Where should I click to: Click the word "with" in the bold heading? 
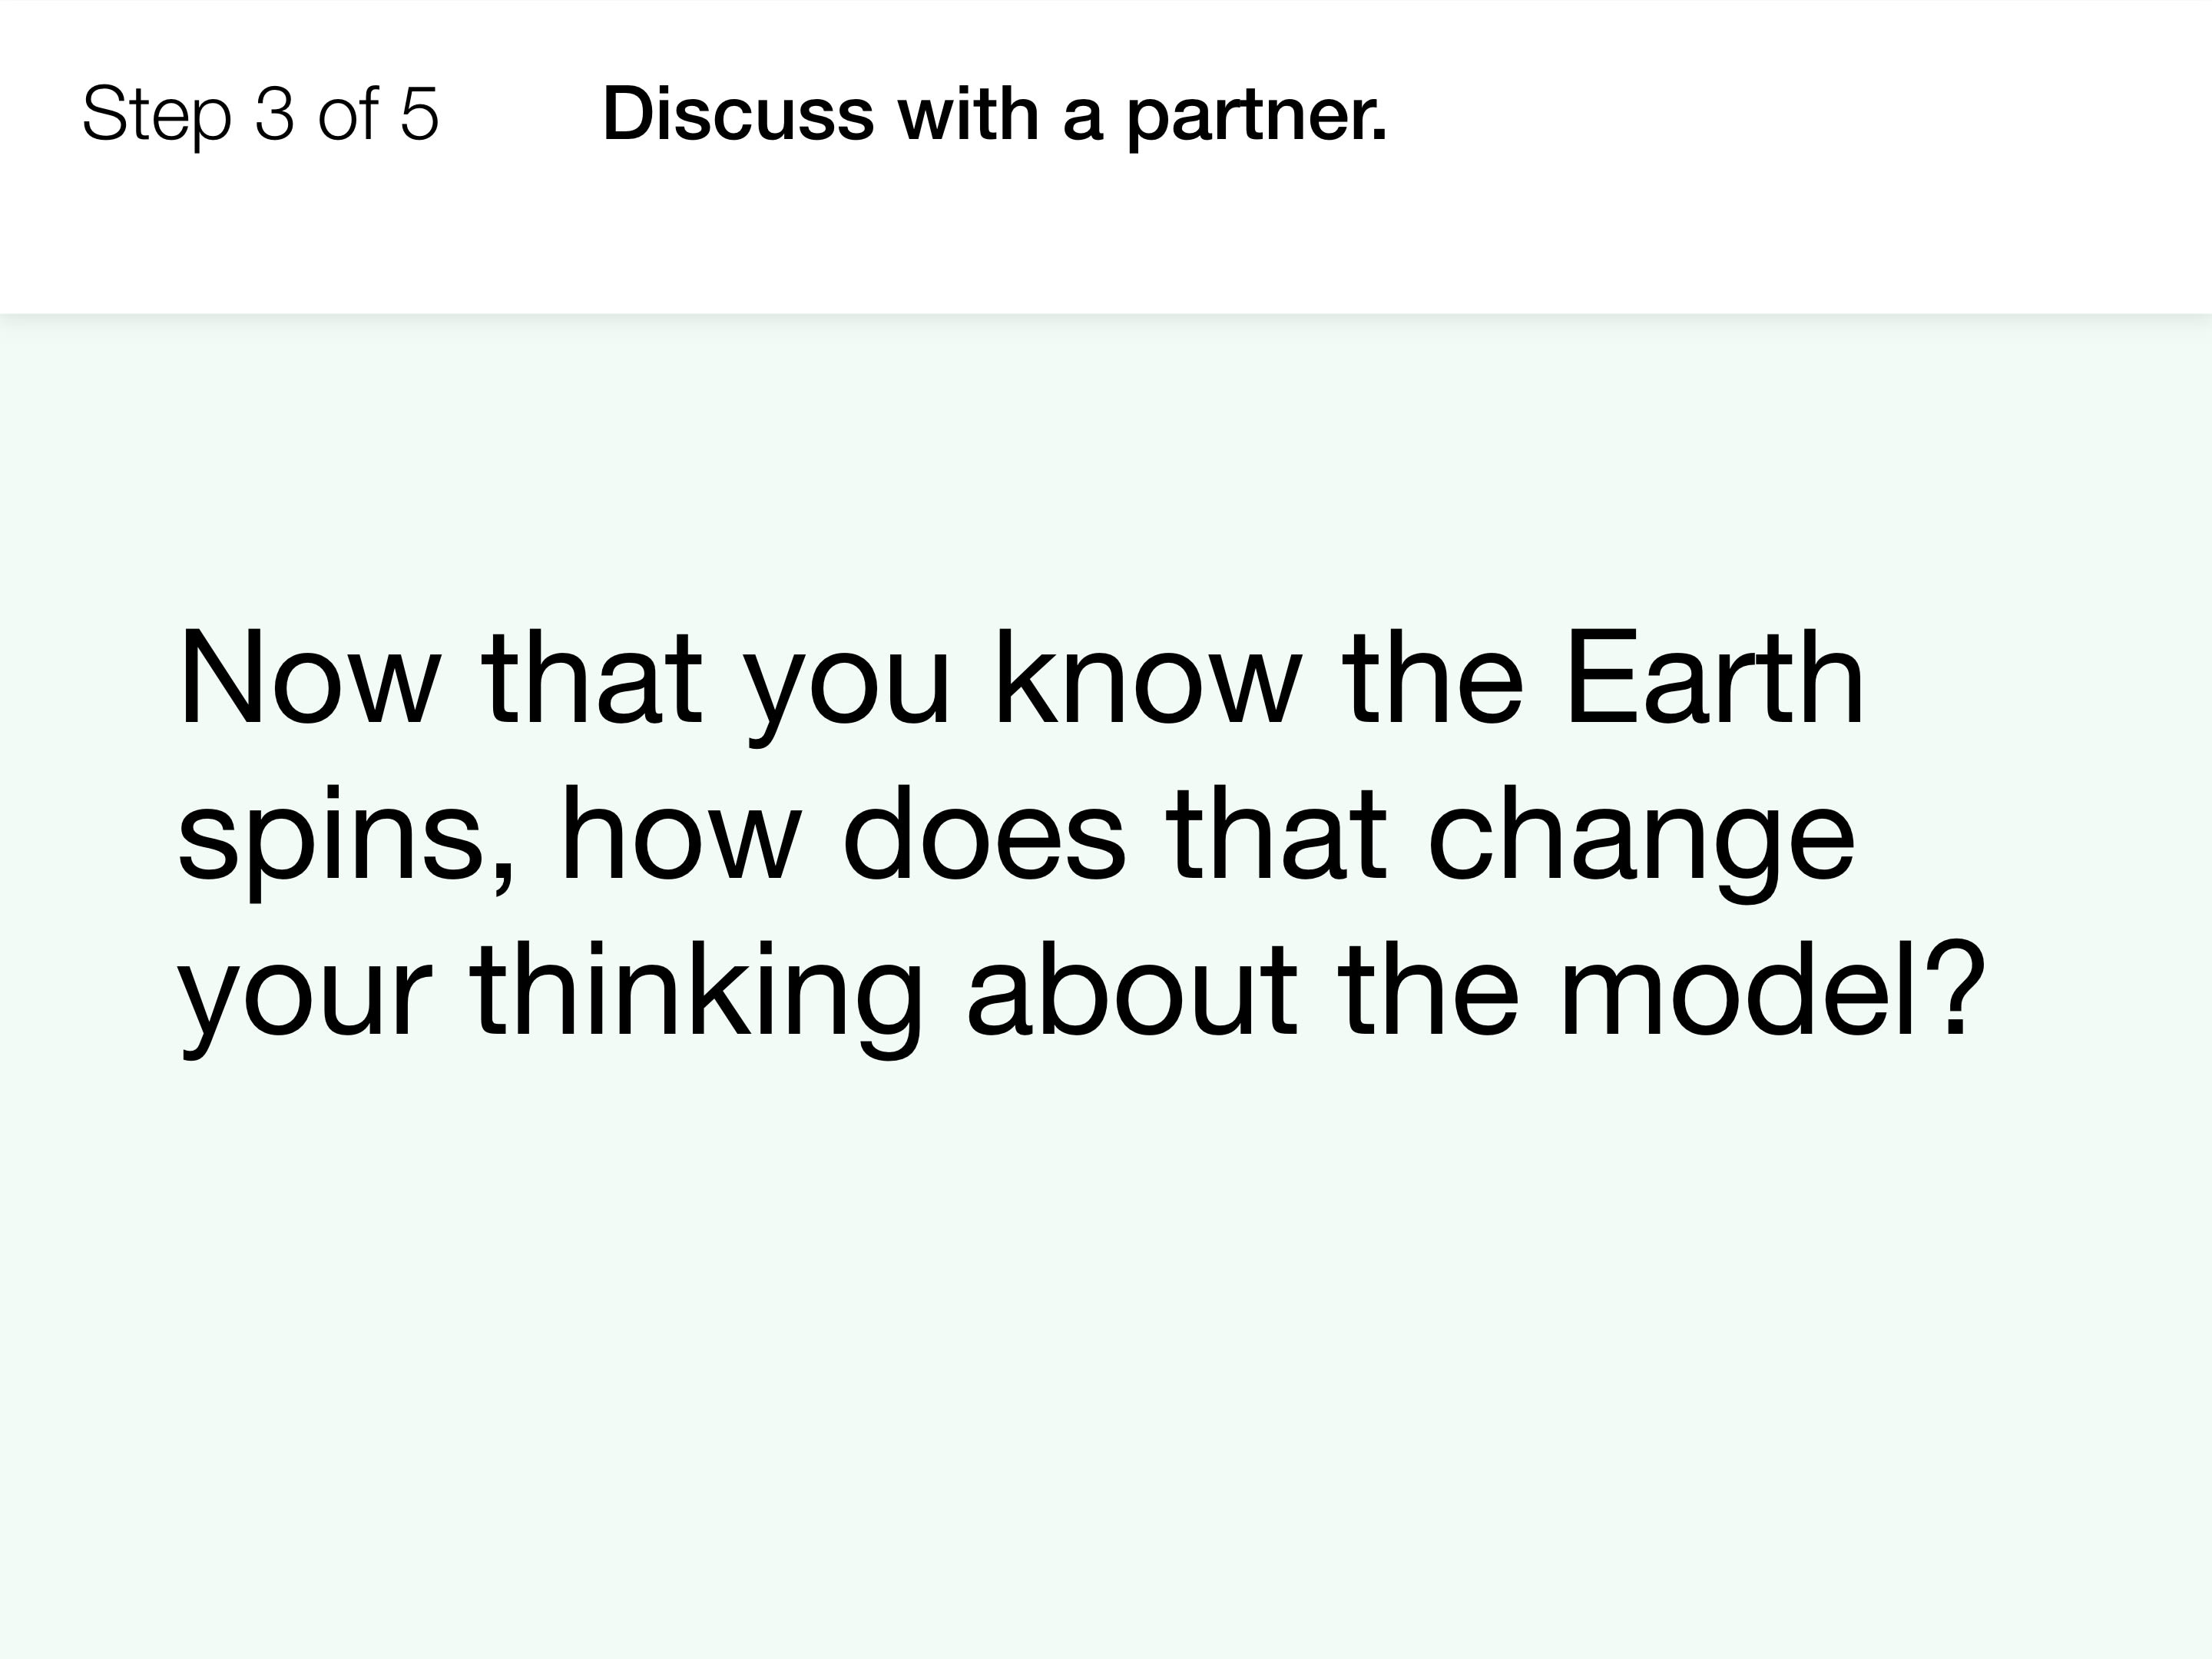click(968, 113)
